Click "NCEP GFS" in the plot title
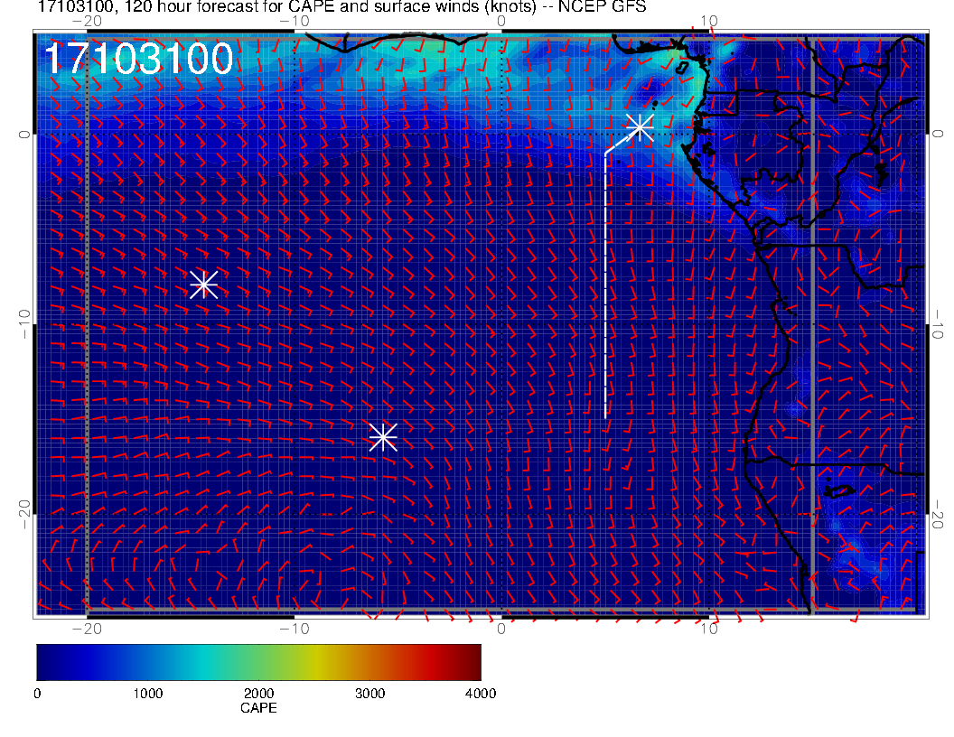954x737 pixels. tap(613, 8)
